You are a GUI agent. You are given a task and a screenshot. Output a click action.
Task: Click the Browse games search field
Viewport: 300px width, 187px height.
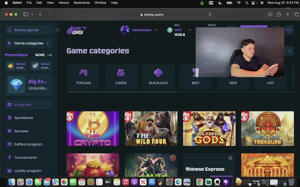pyautogui.click(x=28, y=30)
